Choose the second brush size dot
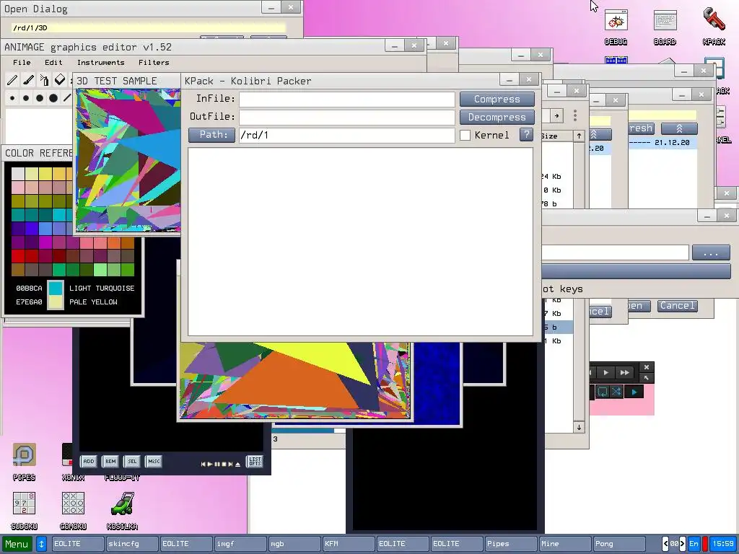The image size is (739, 554). pos(26,98)
